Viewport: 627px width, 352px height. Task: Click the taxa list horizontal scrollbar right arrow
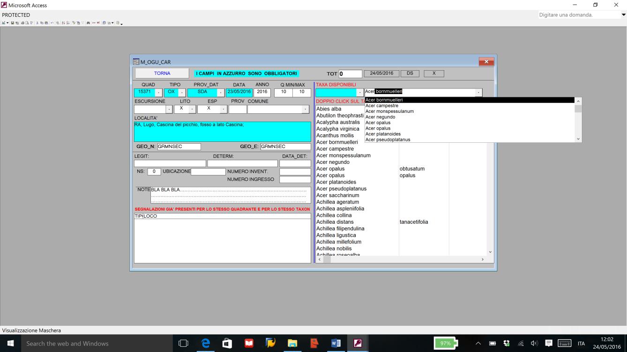(x=483, y=259)
